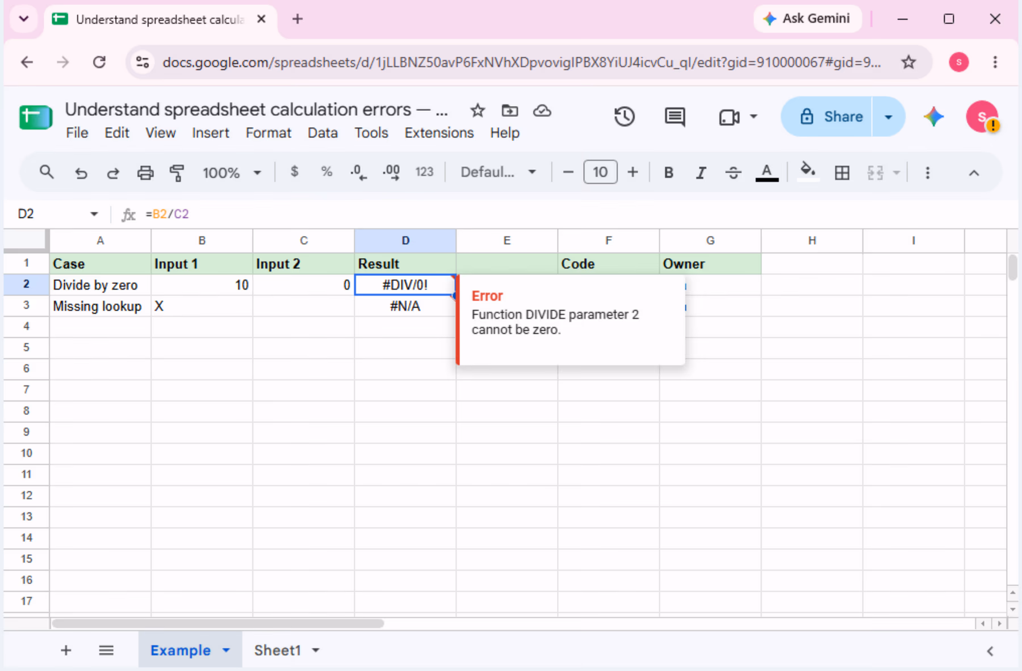Expand the merge cells options arrow
The width and height of the screenshot is (1022, 671).
[x=897, y=173]
